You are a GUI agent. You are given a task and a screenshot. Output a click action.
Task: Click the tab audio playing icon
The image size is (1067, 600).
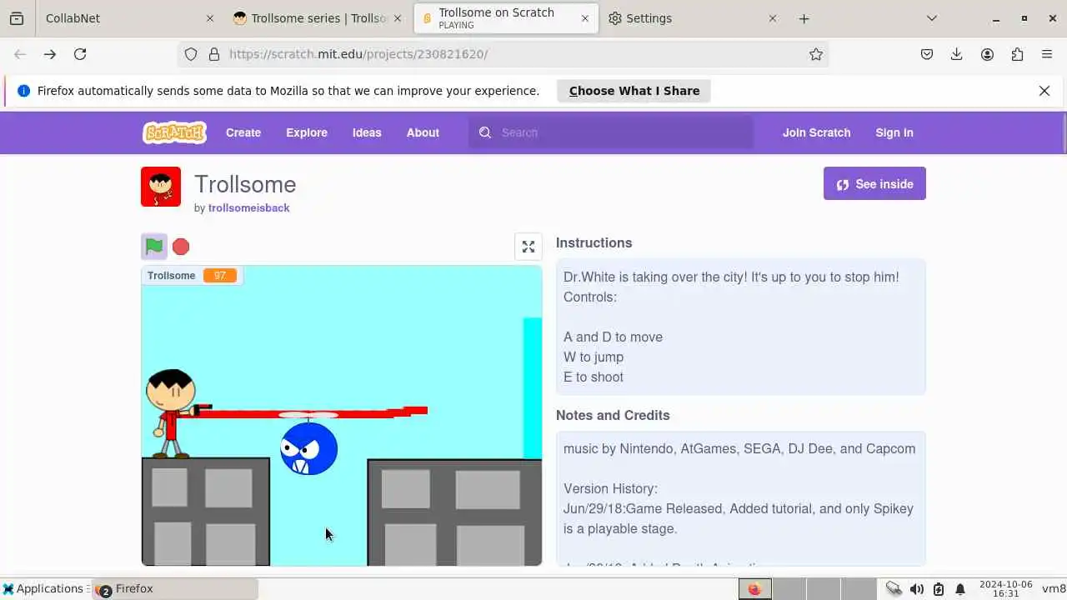[x=428, y=18]
